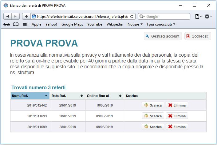217x145 pixels.
Task: Click the padlock security icon in address bar
Action: [x=126, y=17]
